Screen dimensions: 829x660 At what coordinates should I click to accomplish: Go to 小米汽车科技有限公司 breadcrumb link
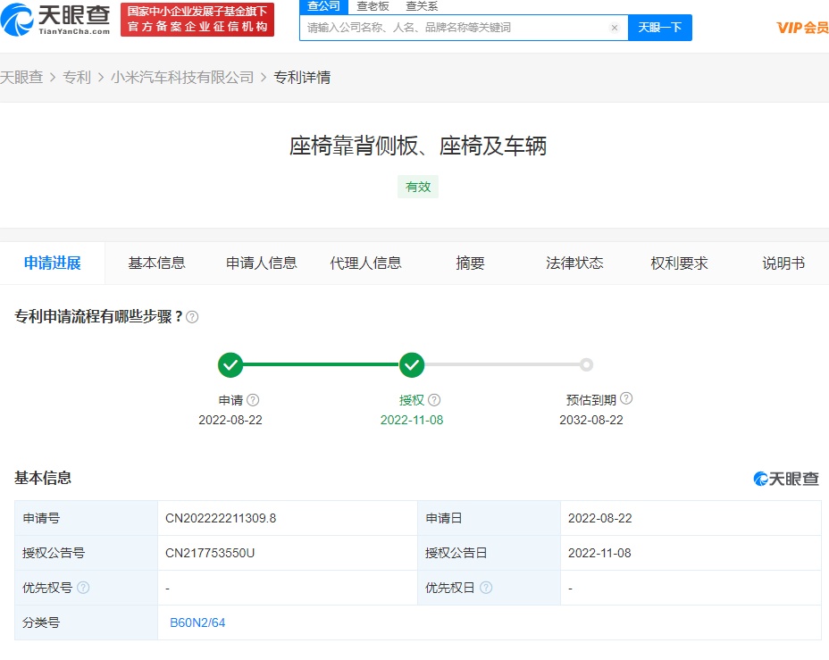182,78
